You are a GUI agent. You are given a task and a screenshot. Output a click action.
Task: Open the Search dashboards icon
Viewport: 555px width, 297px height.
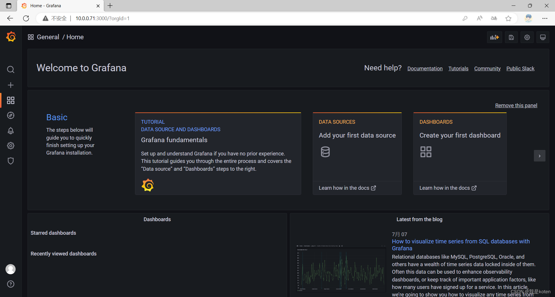point(11,69)
